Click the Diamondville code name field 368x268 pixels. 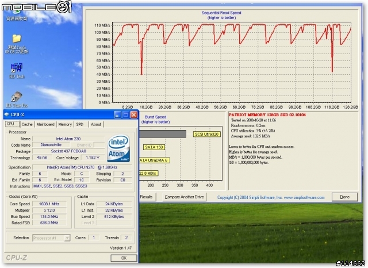click(51, 145)
